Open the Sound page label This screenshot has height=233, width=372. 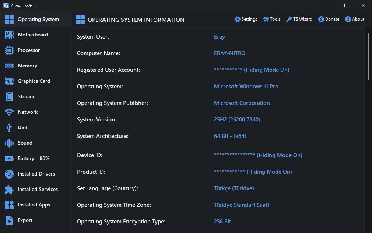click(x=25, y=143)
